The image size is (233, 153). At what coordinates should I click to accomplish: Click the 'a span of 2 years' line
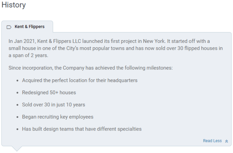(28, 55)
